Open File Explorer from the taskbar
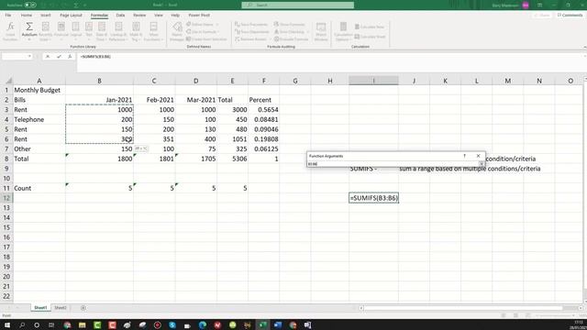 [x=82, y=324]
